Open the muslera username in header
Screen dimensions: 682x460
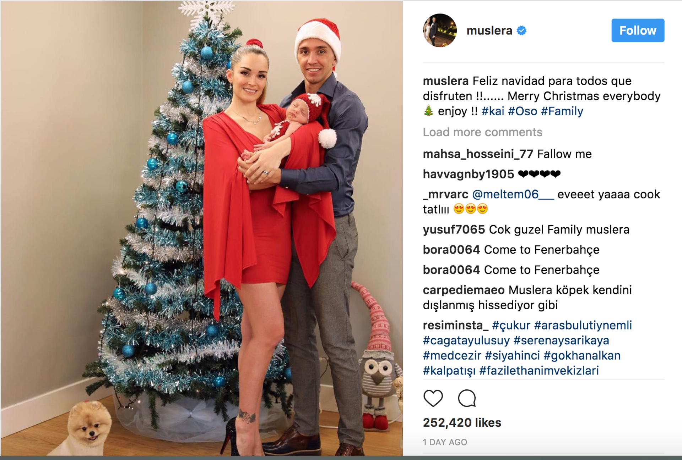pyautogui.click(x=489, y=31)
